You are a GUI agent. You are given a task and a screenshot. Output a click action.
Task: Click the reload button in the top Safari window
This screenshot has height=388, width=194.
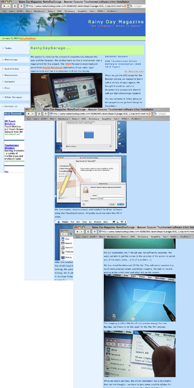coord(15,6)
